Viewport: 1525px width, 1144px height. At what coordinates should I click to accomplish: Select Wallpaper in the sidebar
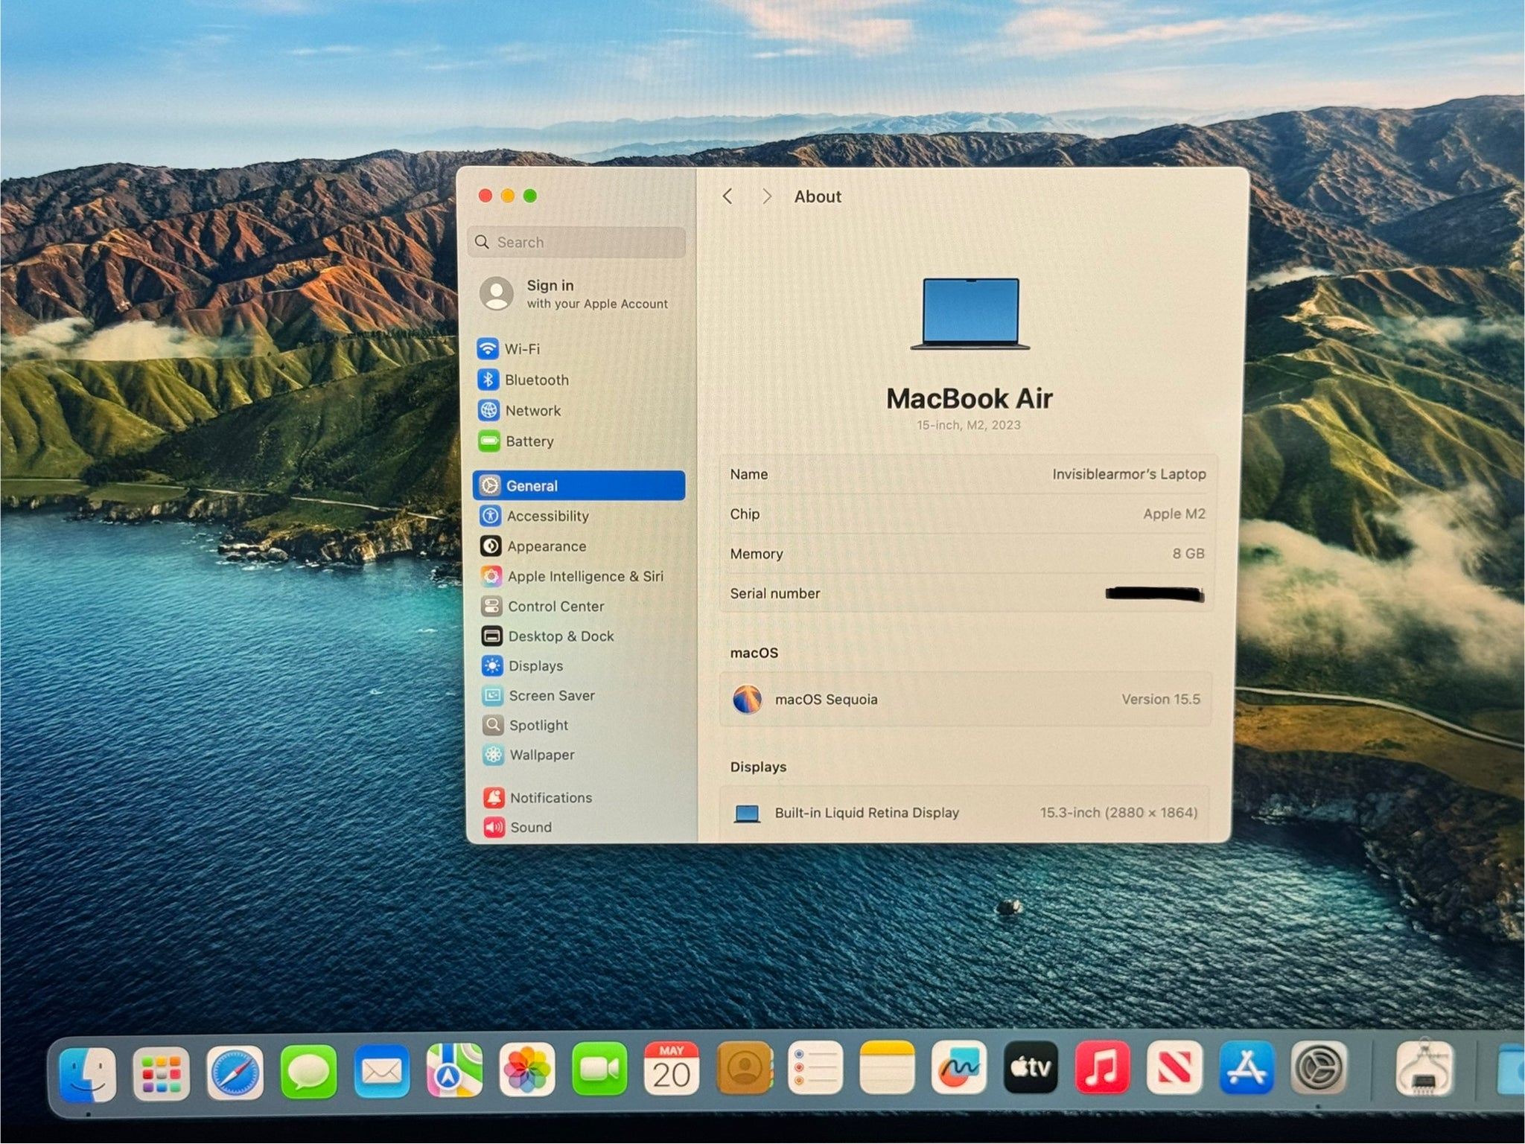[541, 755]
